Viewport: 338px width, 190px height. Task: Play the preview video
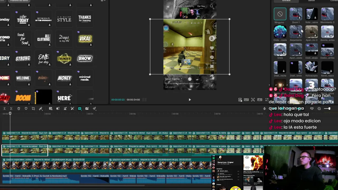point(190,100)
